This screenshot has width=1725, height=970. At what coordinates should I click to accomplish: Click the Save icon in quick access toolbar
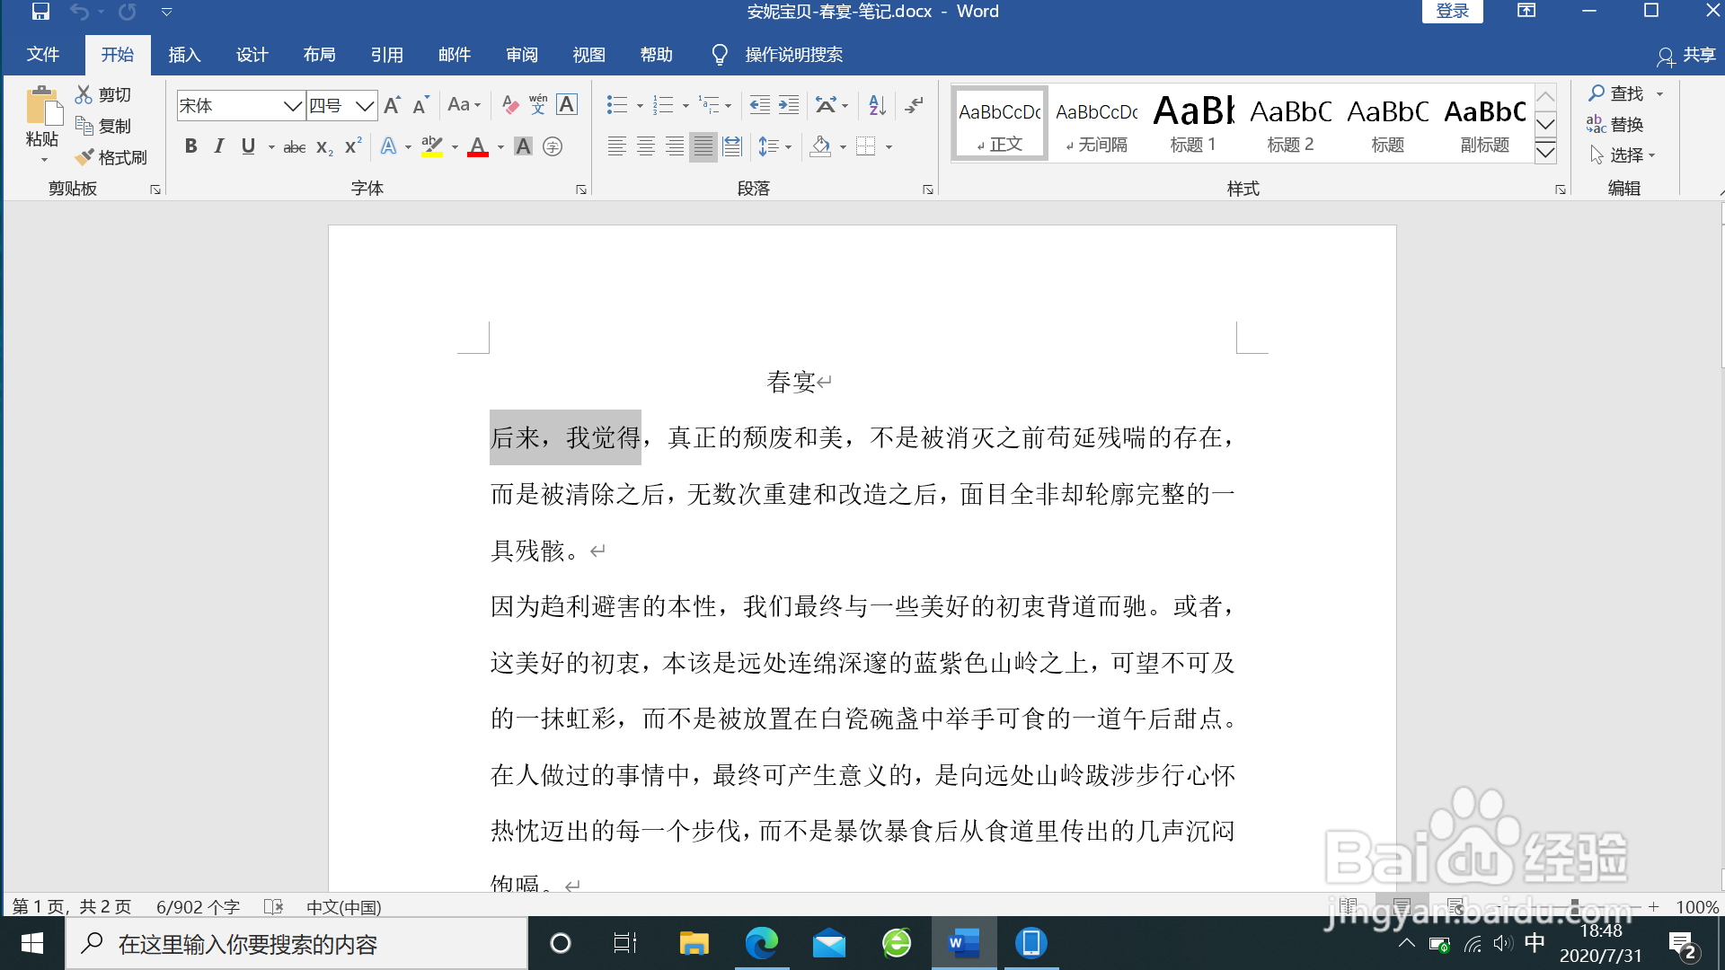point(40,12)
